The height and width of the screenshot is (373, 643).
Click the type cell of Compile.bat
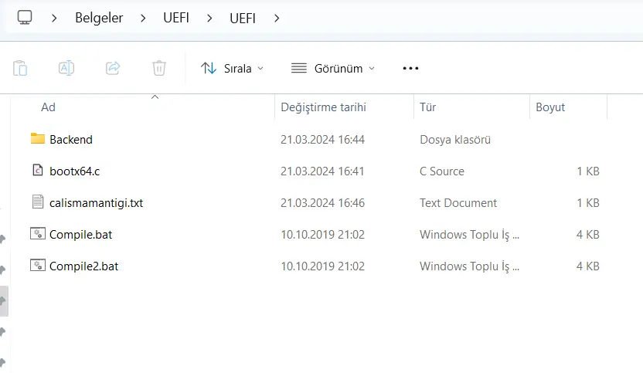pos(470,235)
